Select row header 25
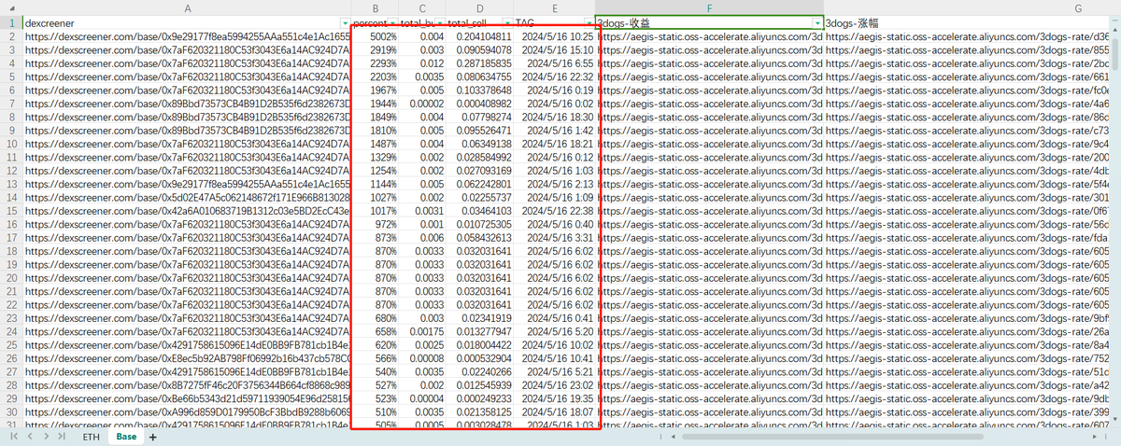 click(x=11, y=345)
